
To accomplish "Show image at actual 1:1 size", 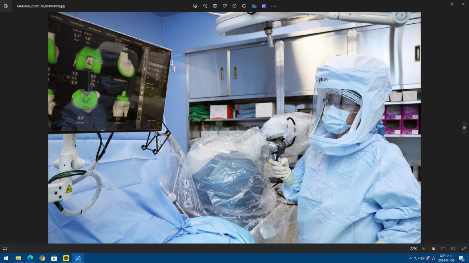I will tap(453, 249).
